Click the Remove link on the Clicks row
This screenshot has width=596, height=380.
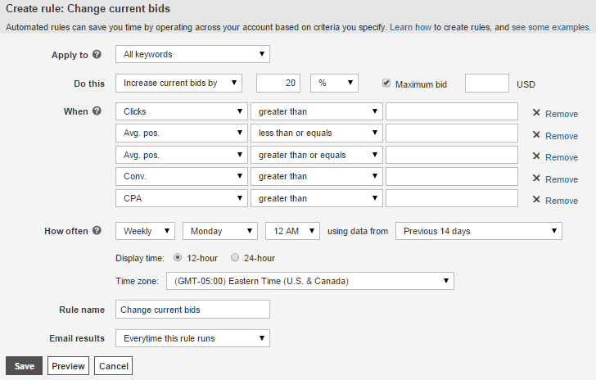click(562, 114)
